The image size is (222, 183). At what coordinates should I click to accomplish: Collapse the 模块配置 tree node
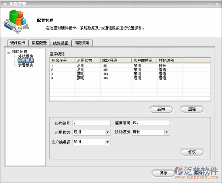[9, 52]
